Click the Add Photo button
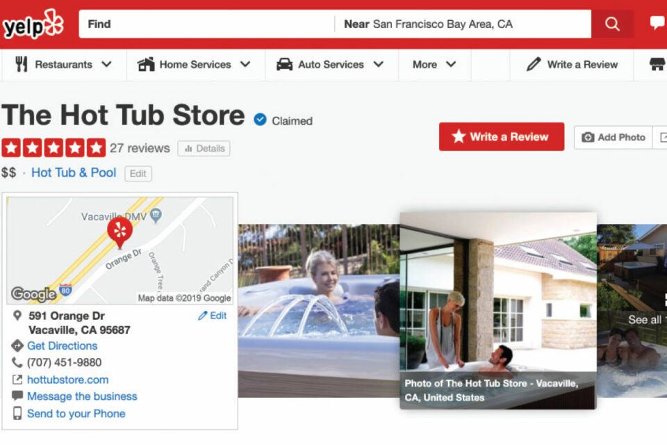This screenshot has height=445, width=667. pos(613,138)
